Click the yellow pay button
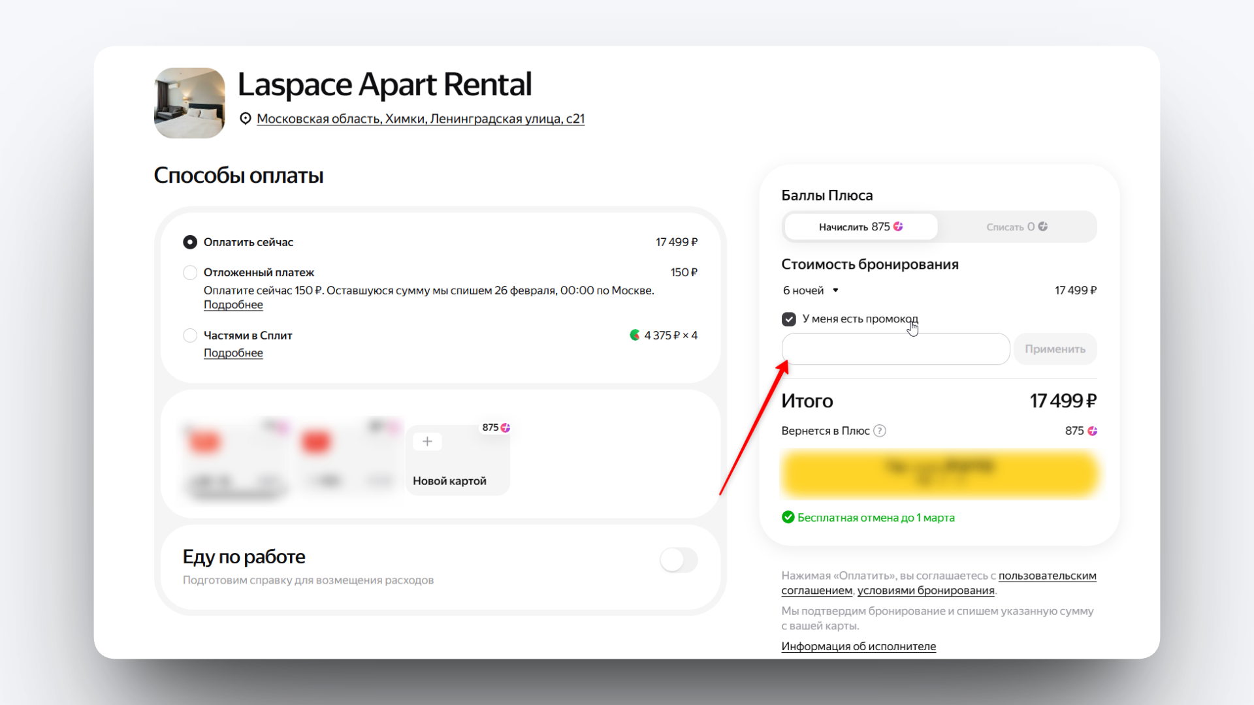Image resolution: width=1254 pixels, height=705 pixels. (939, 474)
